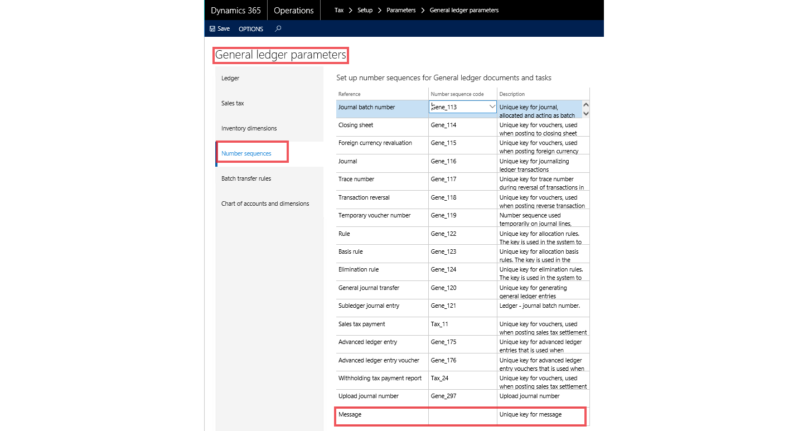The image size is (808, 431).
Task: Go to the Setup breadcrumb
Action: point(365,10)
